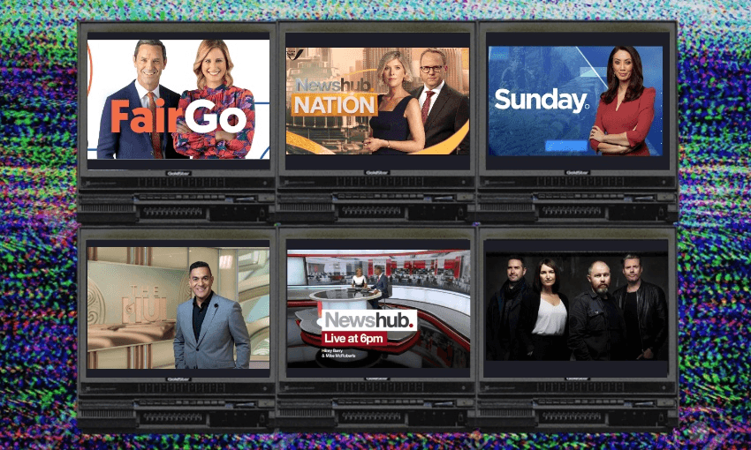Select the Newshub Nation logo
Image resolution: width=751 pixels, height=450 pixels.
[x=335, y=97]
